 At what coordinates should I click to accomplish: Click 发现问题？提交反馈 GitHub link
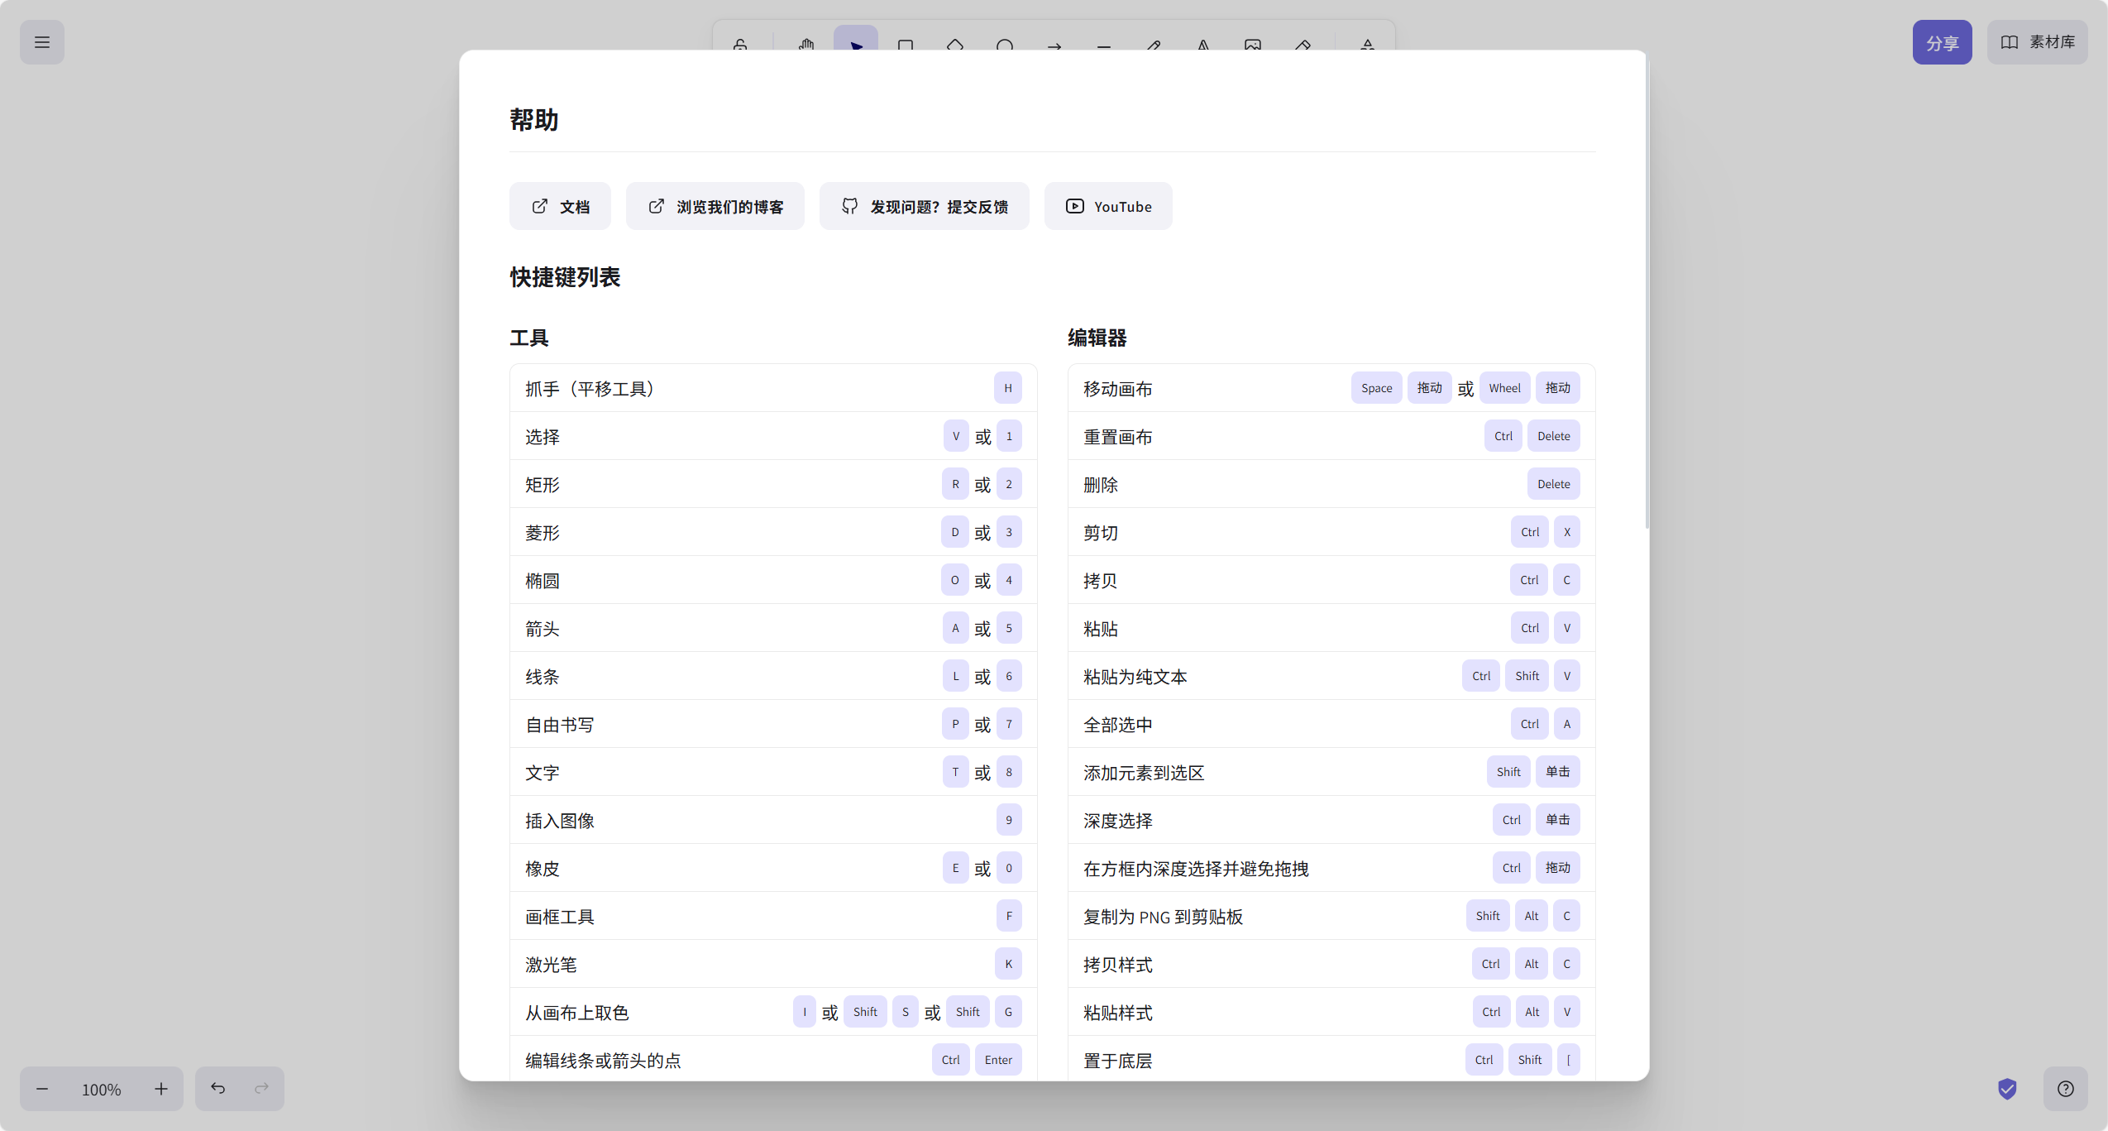[x=925, y=206]
